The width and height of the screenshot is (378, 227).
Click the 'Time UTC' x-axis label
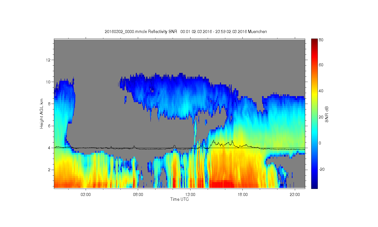(179, 199)
